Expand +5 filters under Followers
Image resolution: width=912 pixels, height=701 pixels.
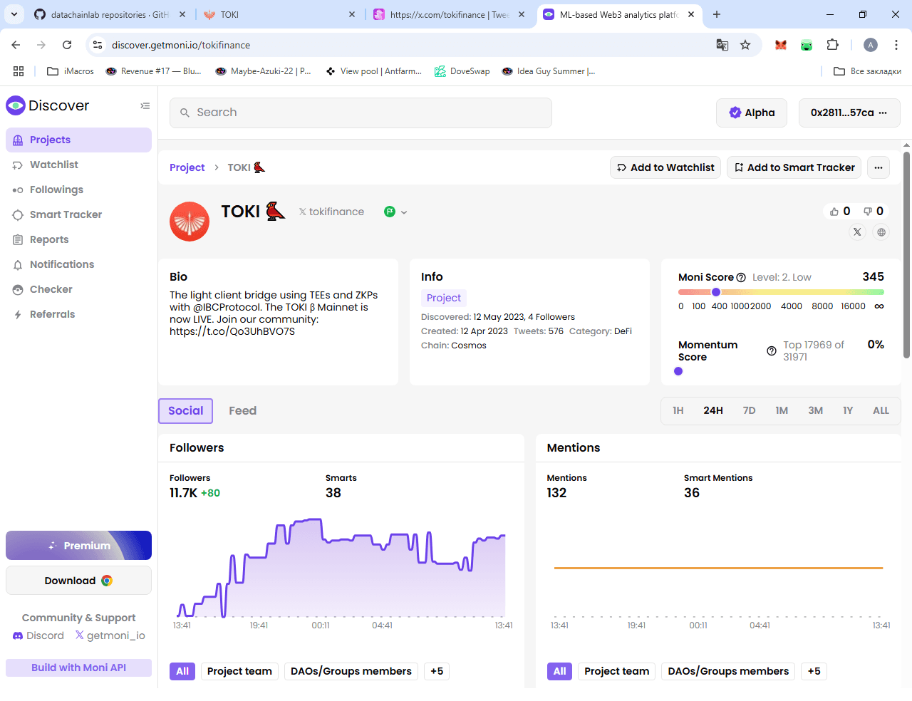point(437,671)
